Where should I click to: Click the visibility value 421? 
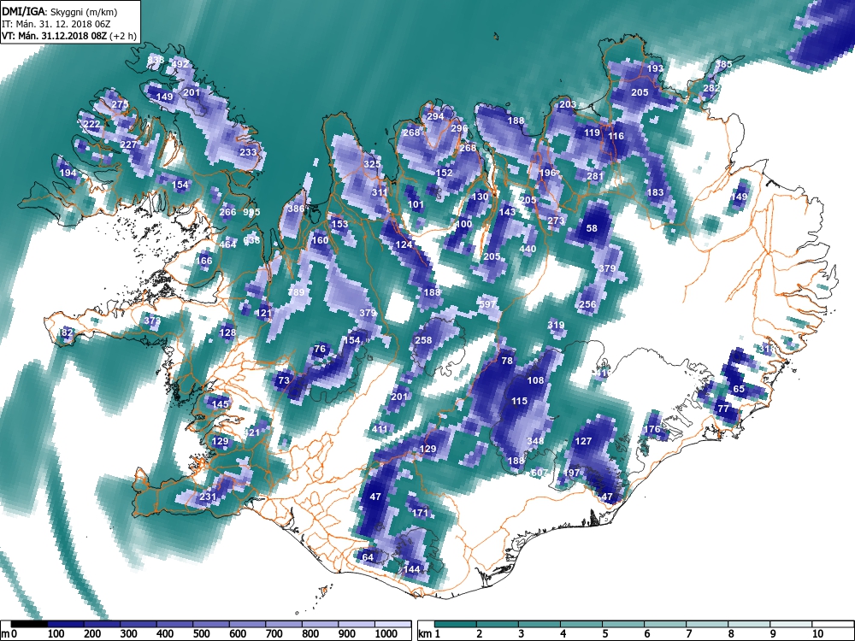pos(251,432)
